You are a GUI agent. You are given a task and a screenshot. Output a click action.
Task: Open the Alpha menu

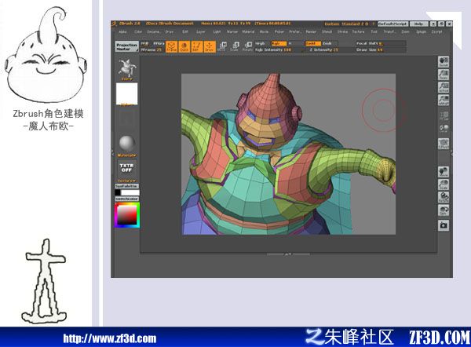122,31
